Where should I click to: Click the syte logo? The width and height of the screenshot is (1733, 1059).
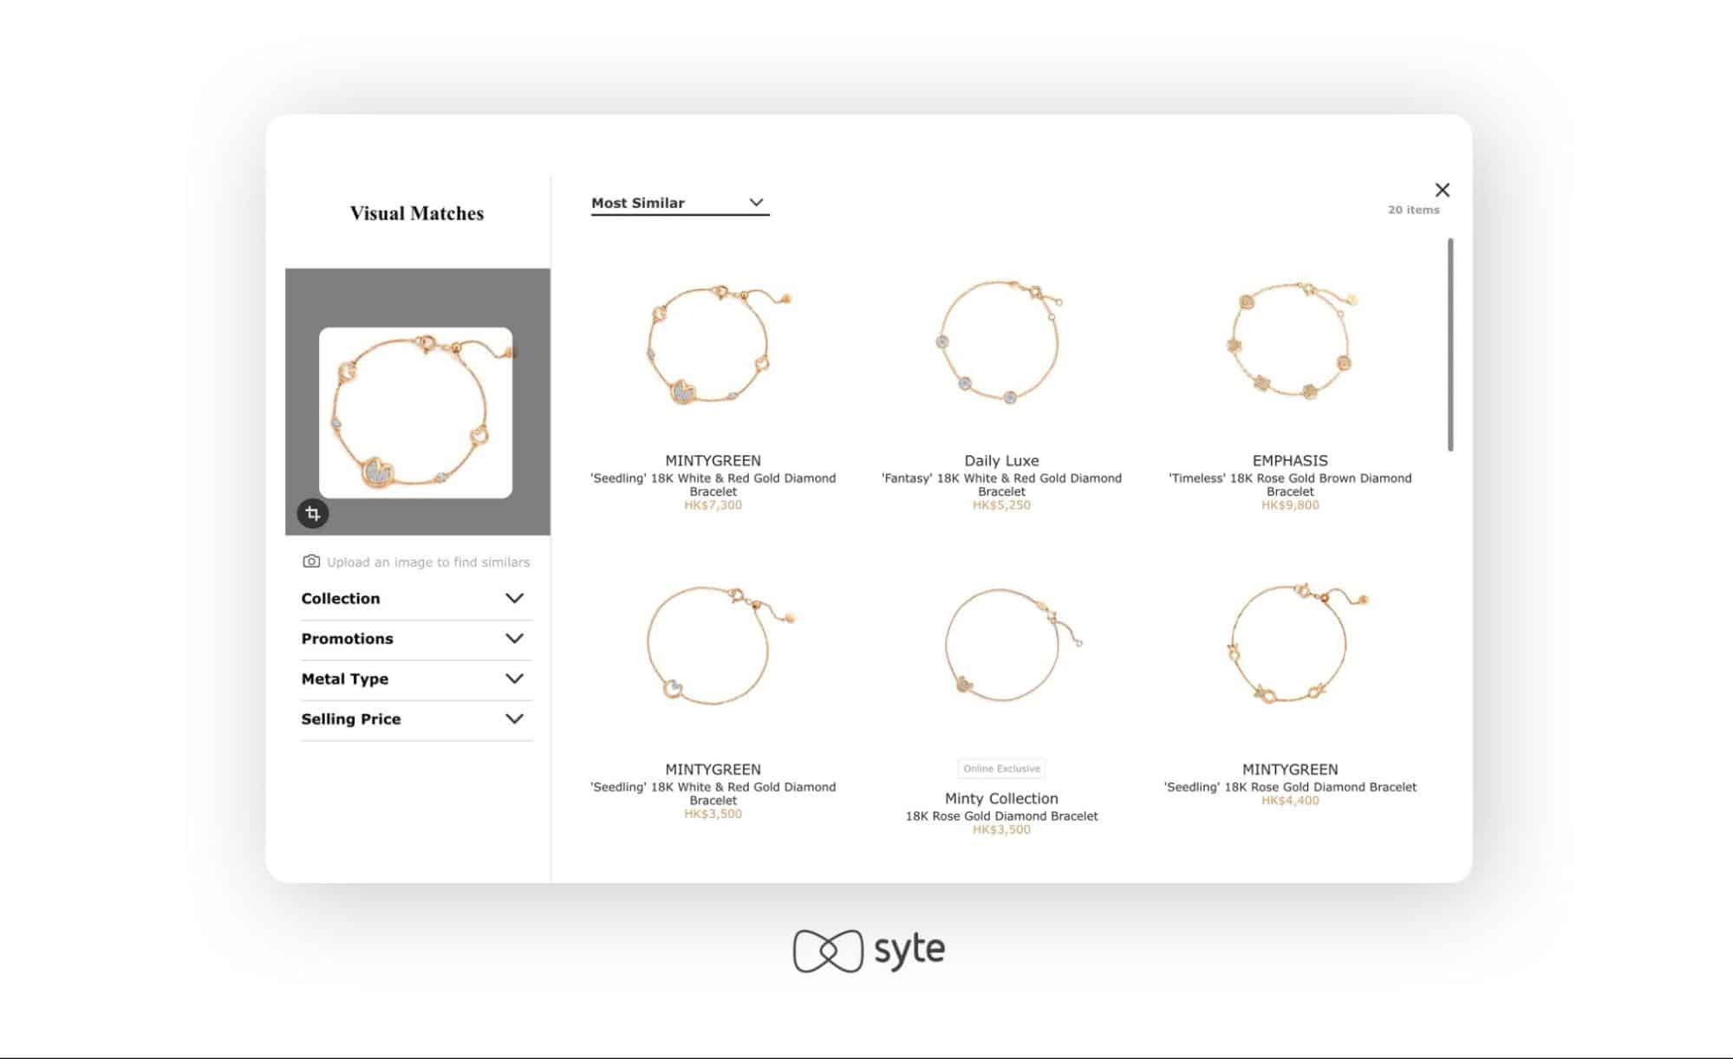869,951
